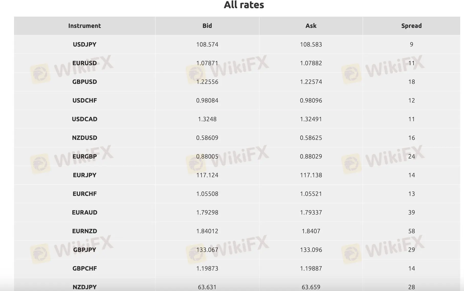Click the Instrument column header

[x=84, y=26]
